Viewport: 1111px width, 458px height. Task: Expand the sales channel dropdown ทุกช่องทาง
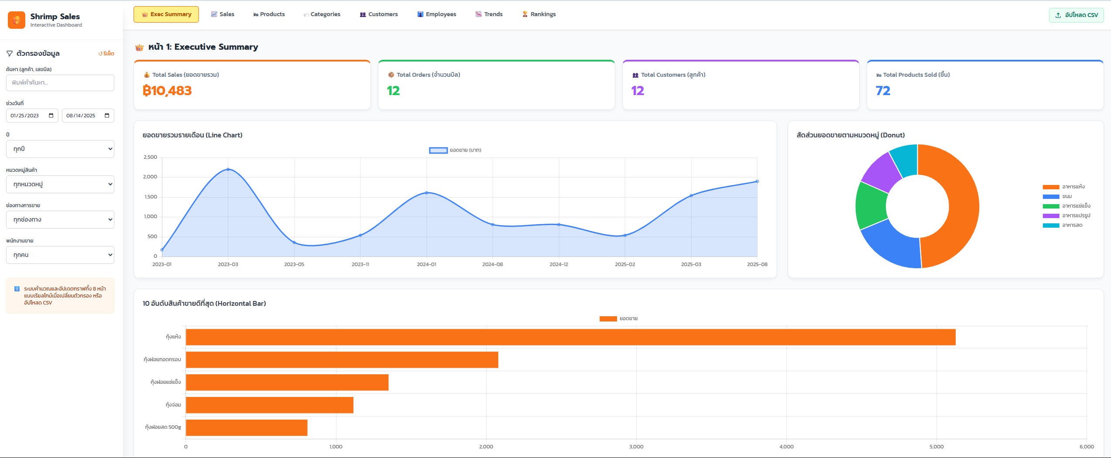60,219
